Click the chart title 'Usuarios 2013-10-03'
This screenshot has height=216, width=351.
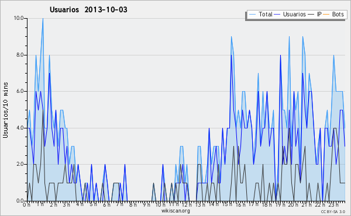click(88, 9)
